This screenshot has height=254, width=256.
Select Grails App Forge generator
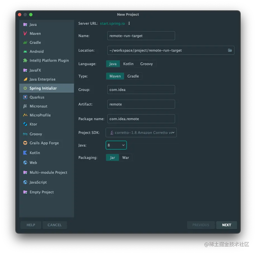(x=46, y=143)
